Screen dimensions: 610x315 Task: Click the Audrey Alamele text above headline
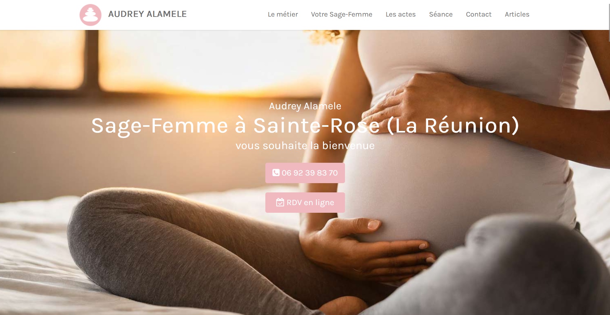click(x=305, y=106)
